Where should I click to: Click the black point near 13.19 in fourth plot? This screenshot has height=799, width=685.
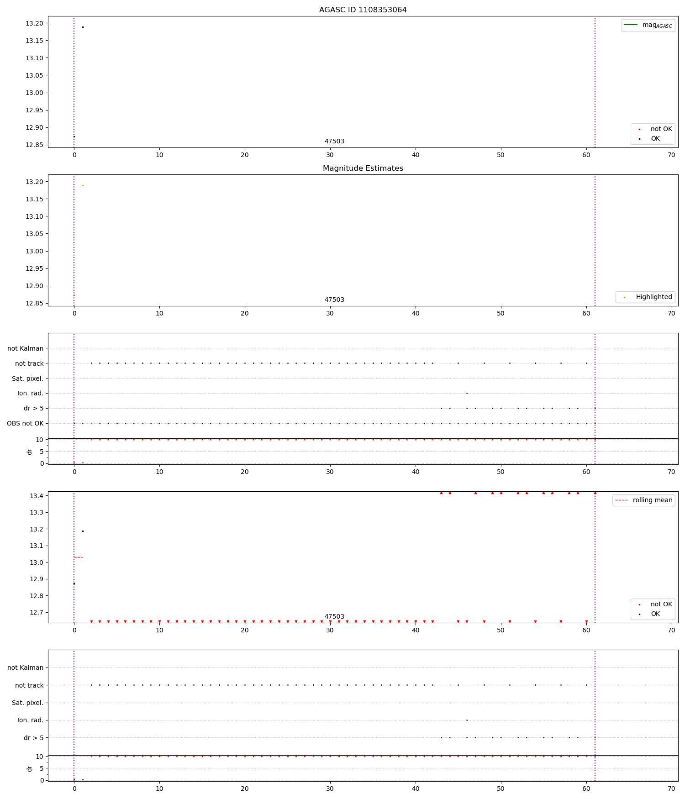tap(83, 531)
